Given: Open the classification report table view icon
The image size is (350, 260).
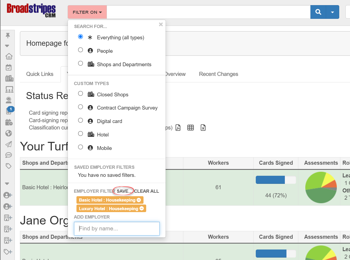Looking at the screenshot, I should (191, 128).
